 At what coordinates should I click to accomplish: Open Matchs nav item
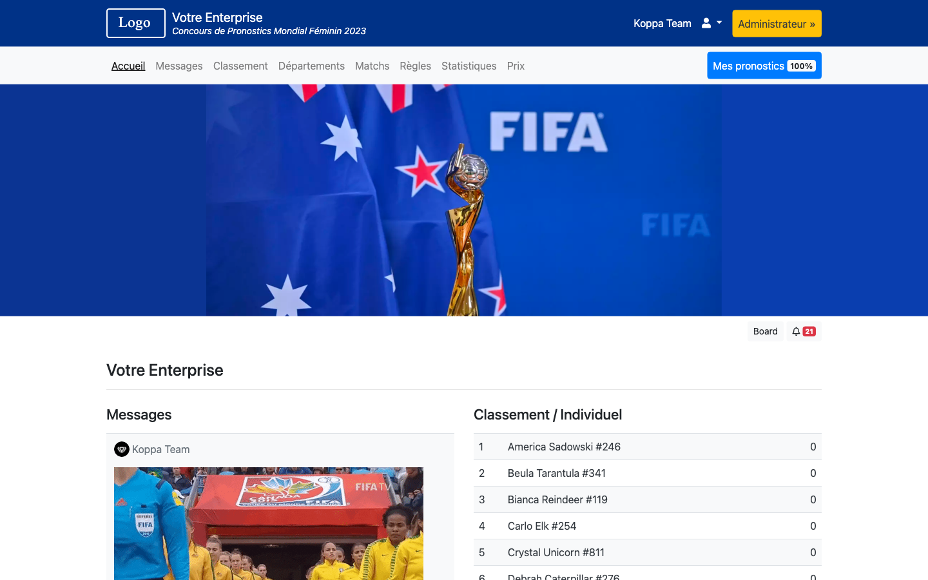372,66
